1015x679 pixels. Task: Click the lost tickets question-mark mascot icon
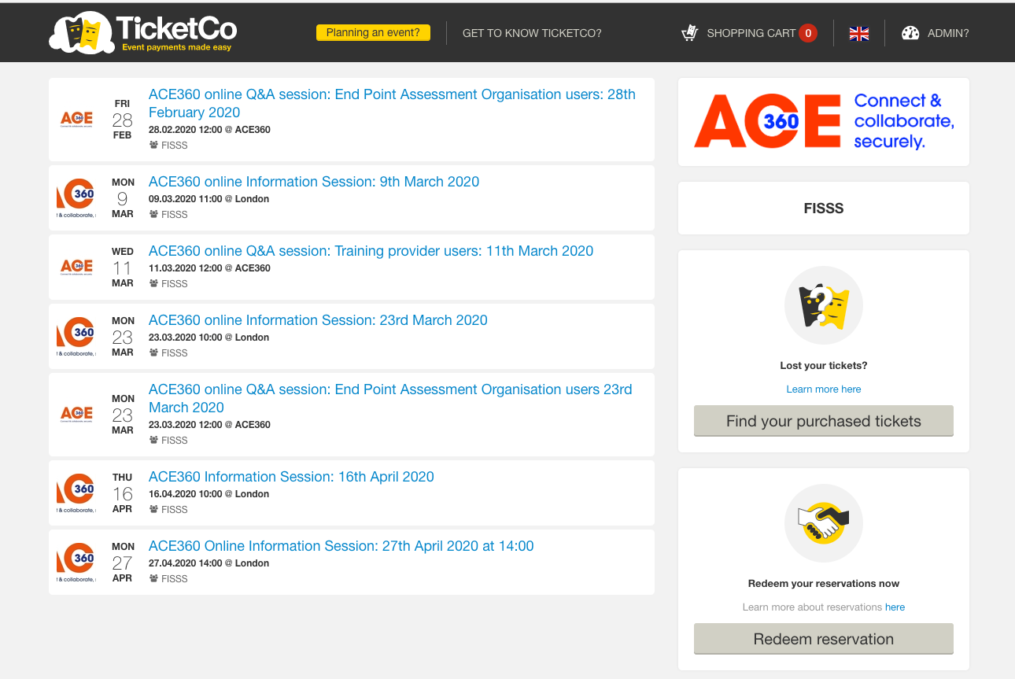[x=824, y=306]
